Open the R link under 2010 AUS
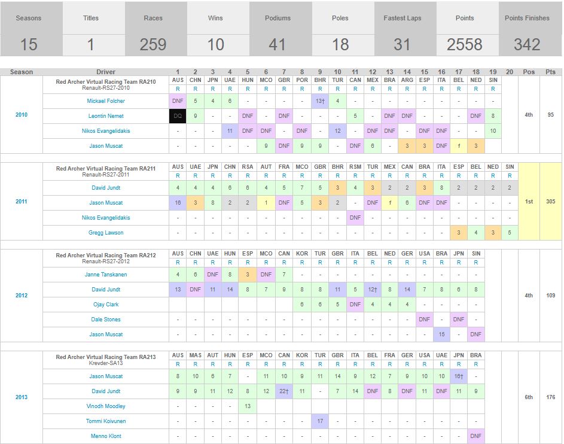This screenshot has width=564, height=444. tap(178, 89)
